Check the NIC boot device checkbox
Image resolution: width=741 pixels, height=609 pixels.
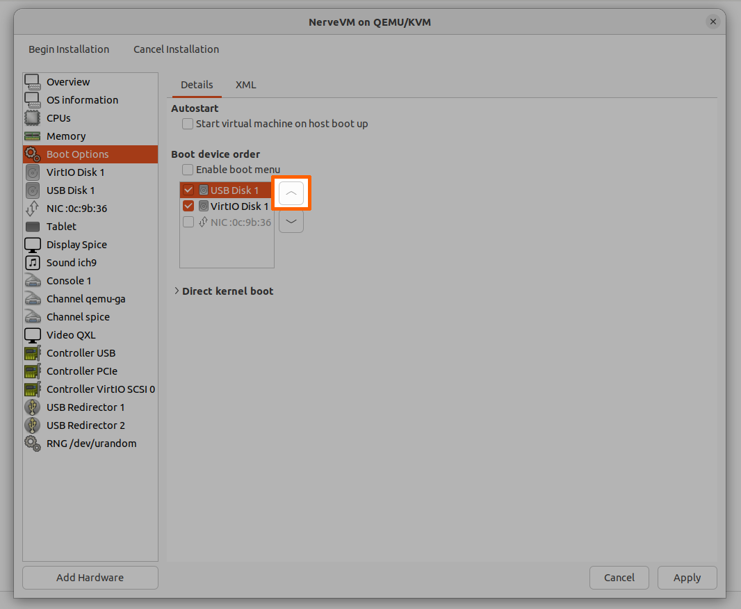click(x=188, y=222)
